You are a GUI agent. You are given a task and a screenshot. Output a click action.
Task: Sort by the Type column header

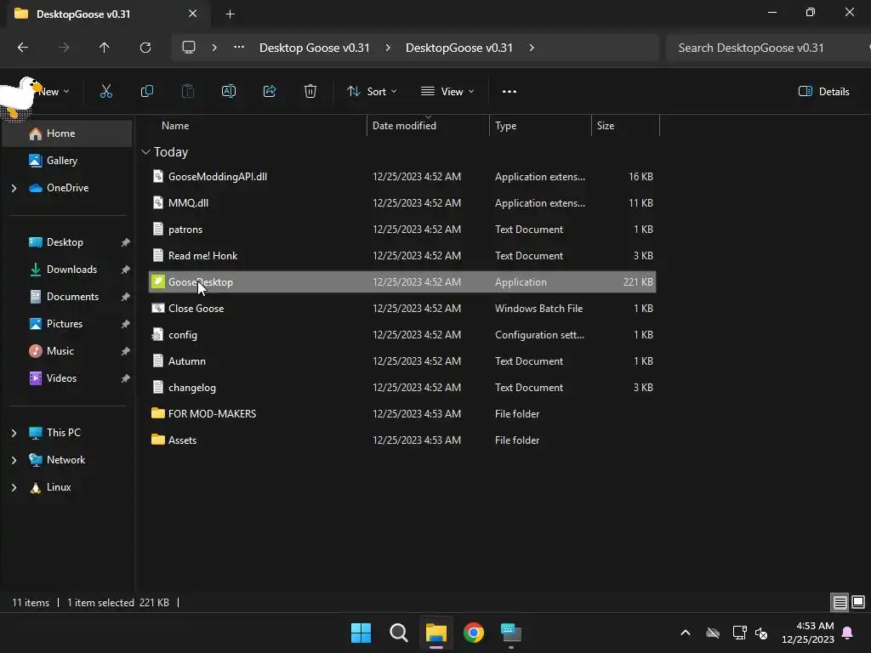540,126
